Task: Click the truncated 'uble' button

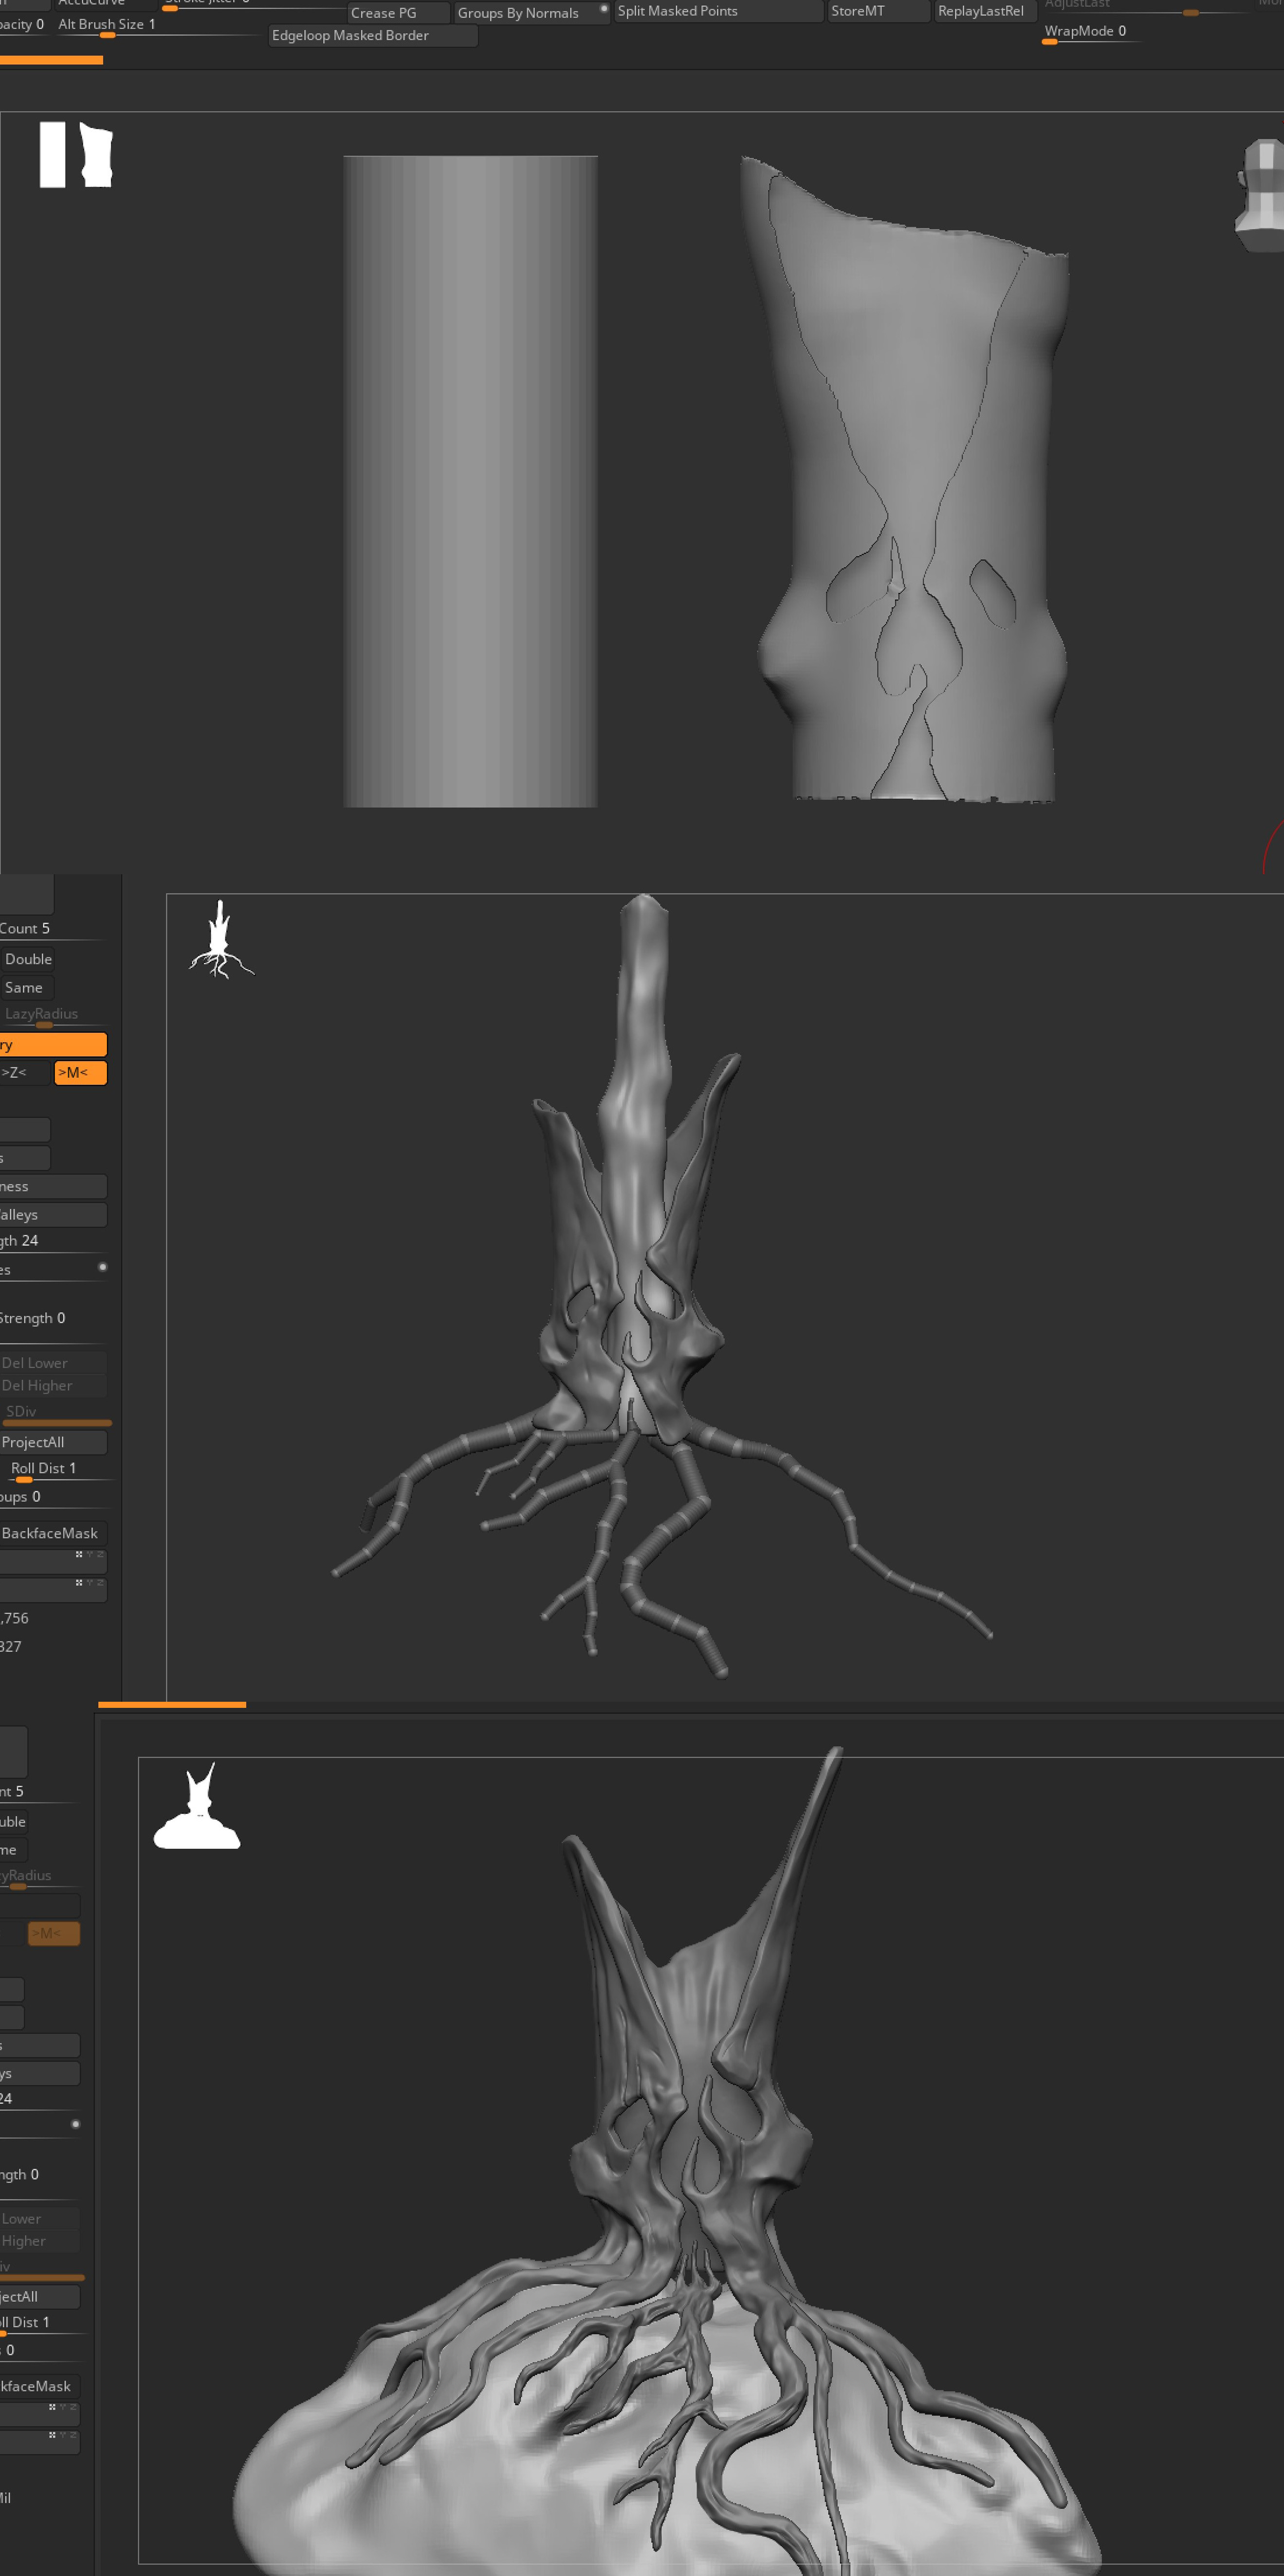Action: click(x=14, y=1821)
